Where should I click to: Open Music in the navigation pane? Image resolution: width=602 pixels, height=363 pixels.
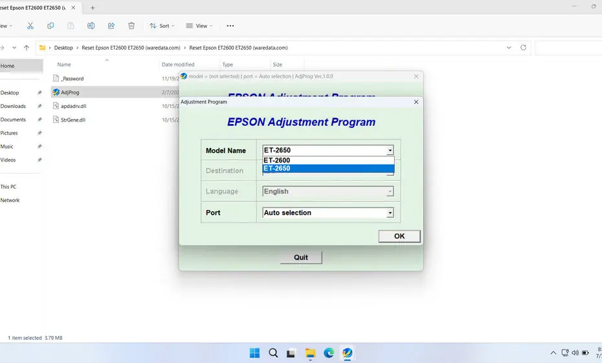(x=6, y=146)
